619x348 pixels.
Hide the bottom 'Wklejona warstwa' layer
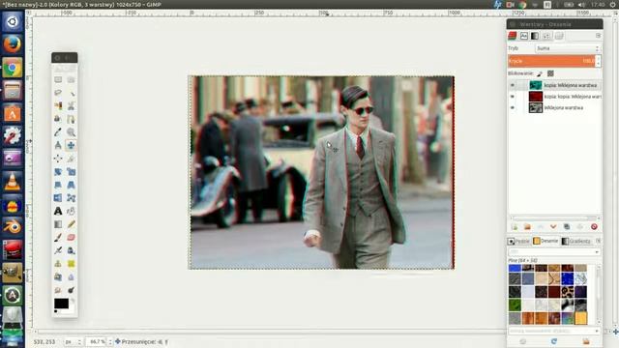point(513,107)
